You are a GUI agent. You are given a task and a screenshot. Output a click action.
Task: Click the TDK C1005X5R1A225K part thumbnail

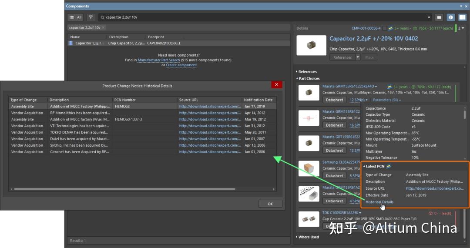tap(309, 219)
